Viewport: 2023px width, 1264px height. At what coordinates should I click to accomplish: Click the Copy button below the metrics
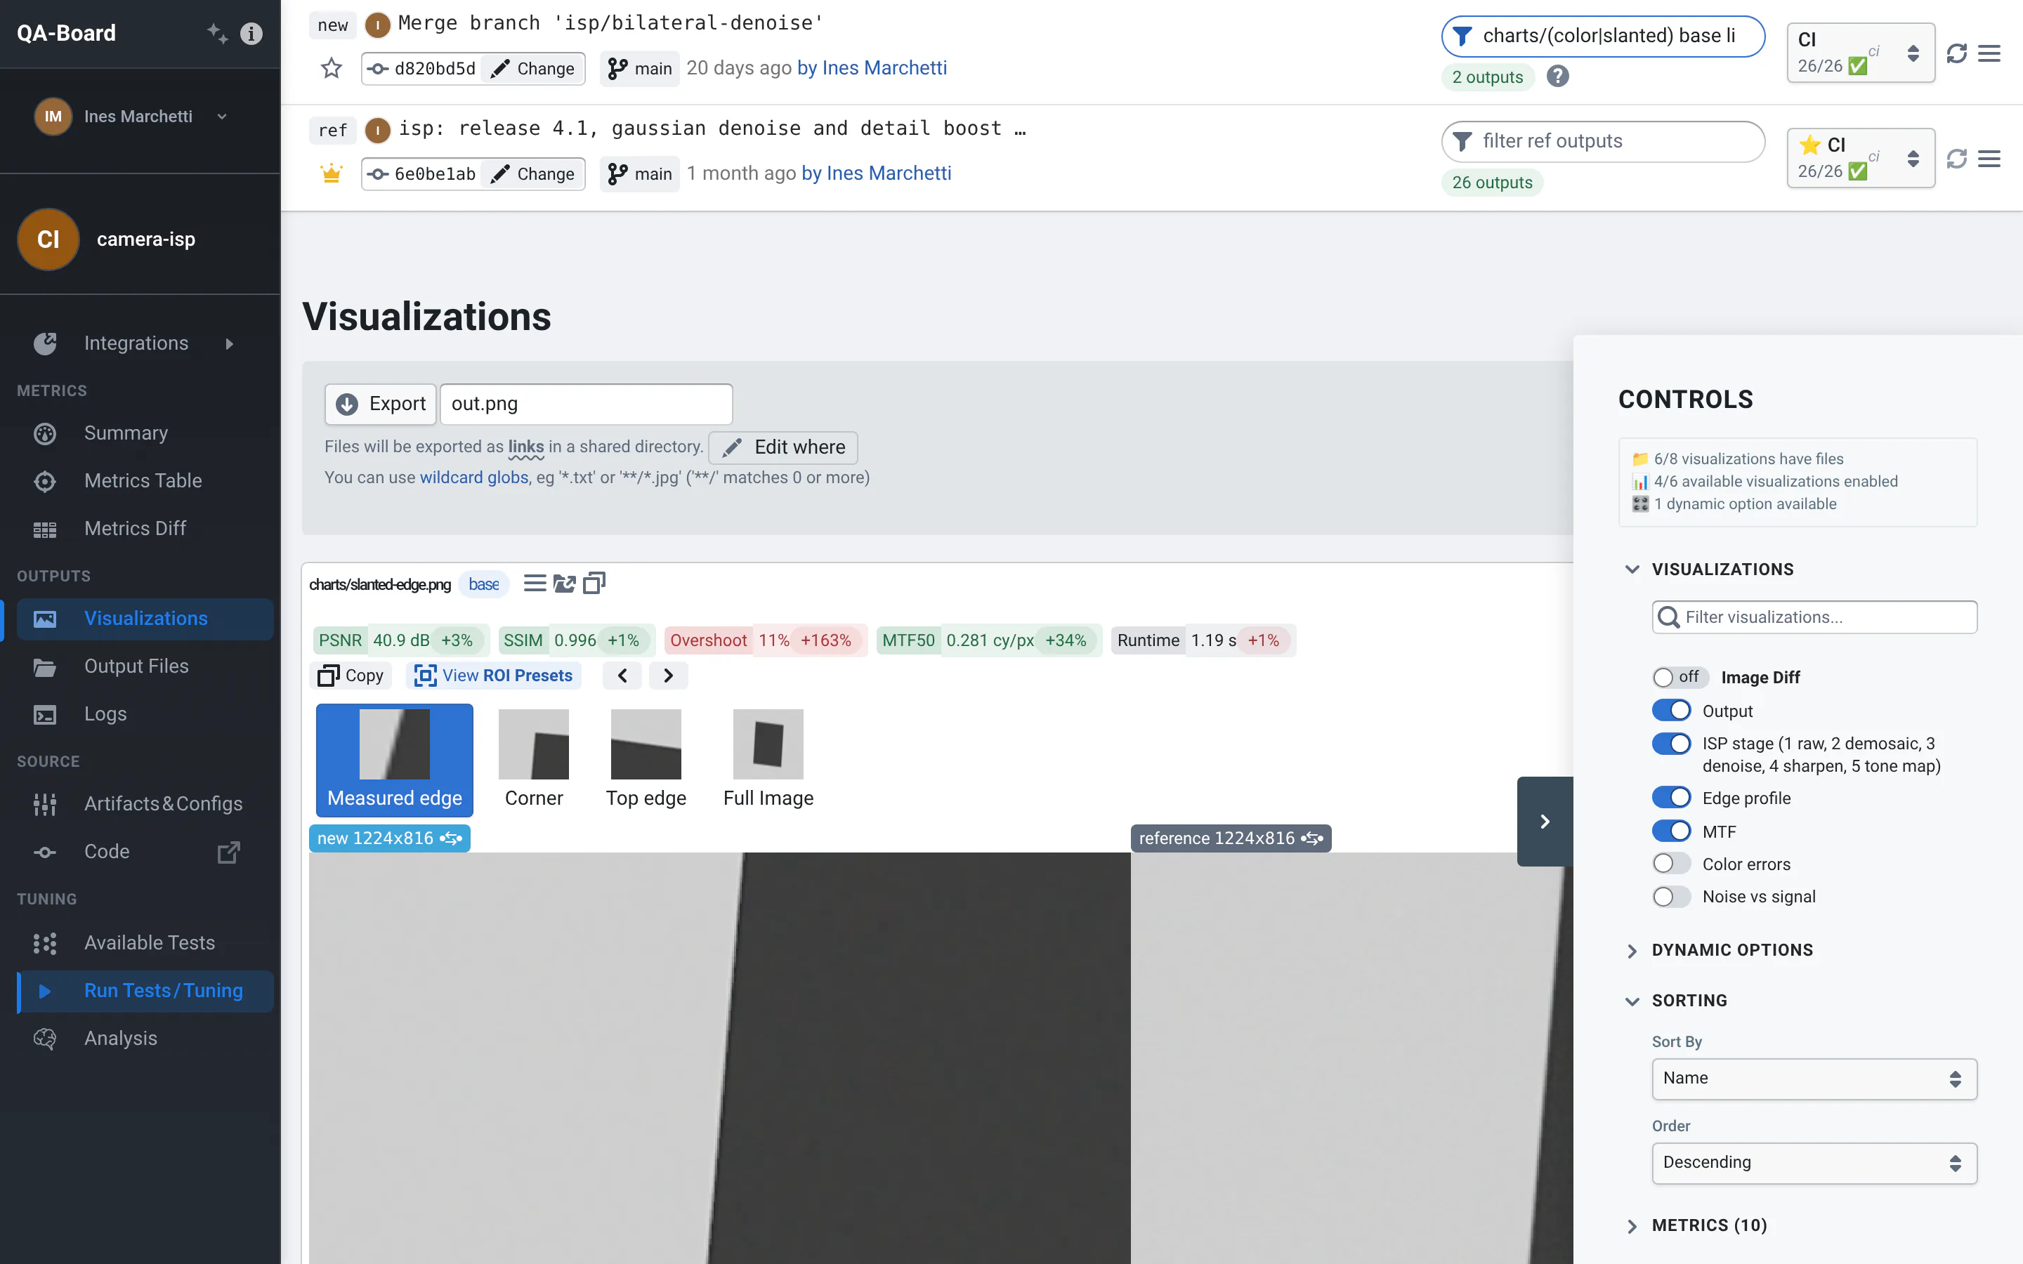351,676
